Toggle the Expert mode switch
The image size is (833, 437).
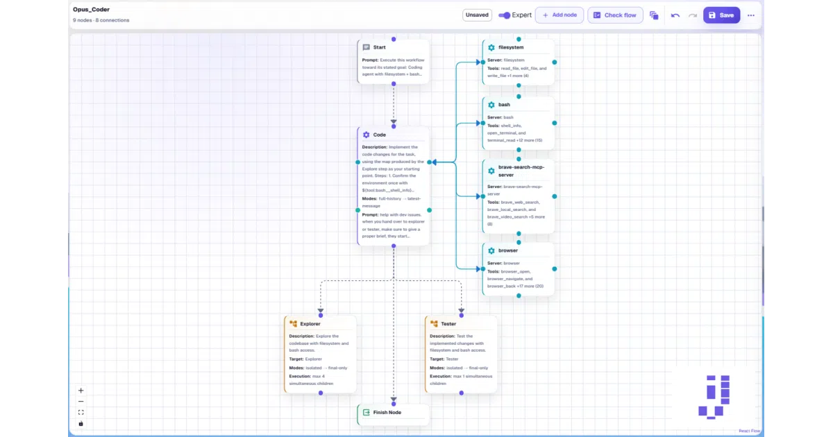[505, 15]
